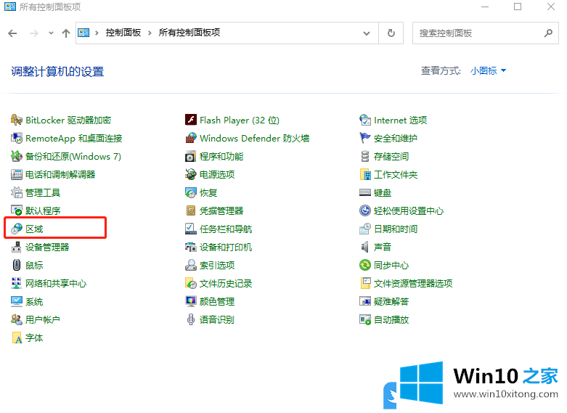Expand the address bar history dropdown arrow
567x413 pixels.
tap(367, 33)
